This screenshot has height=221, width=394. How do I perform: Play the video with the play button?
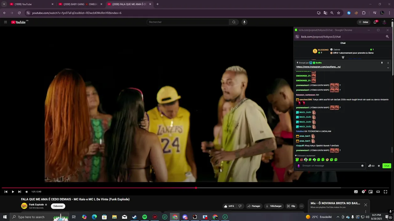pyautogui.click(x=13, y=192)
